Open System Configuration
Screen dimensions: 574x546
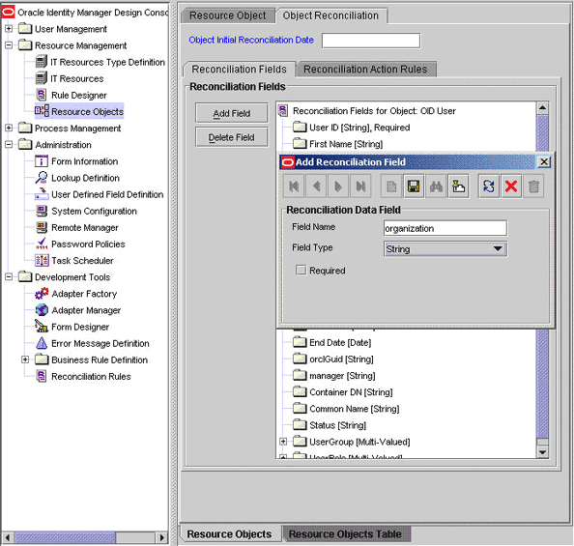coord(94,212)
